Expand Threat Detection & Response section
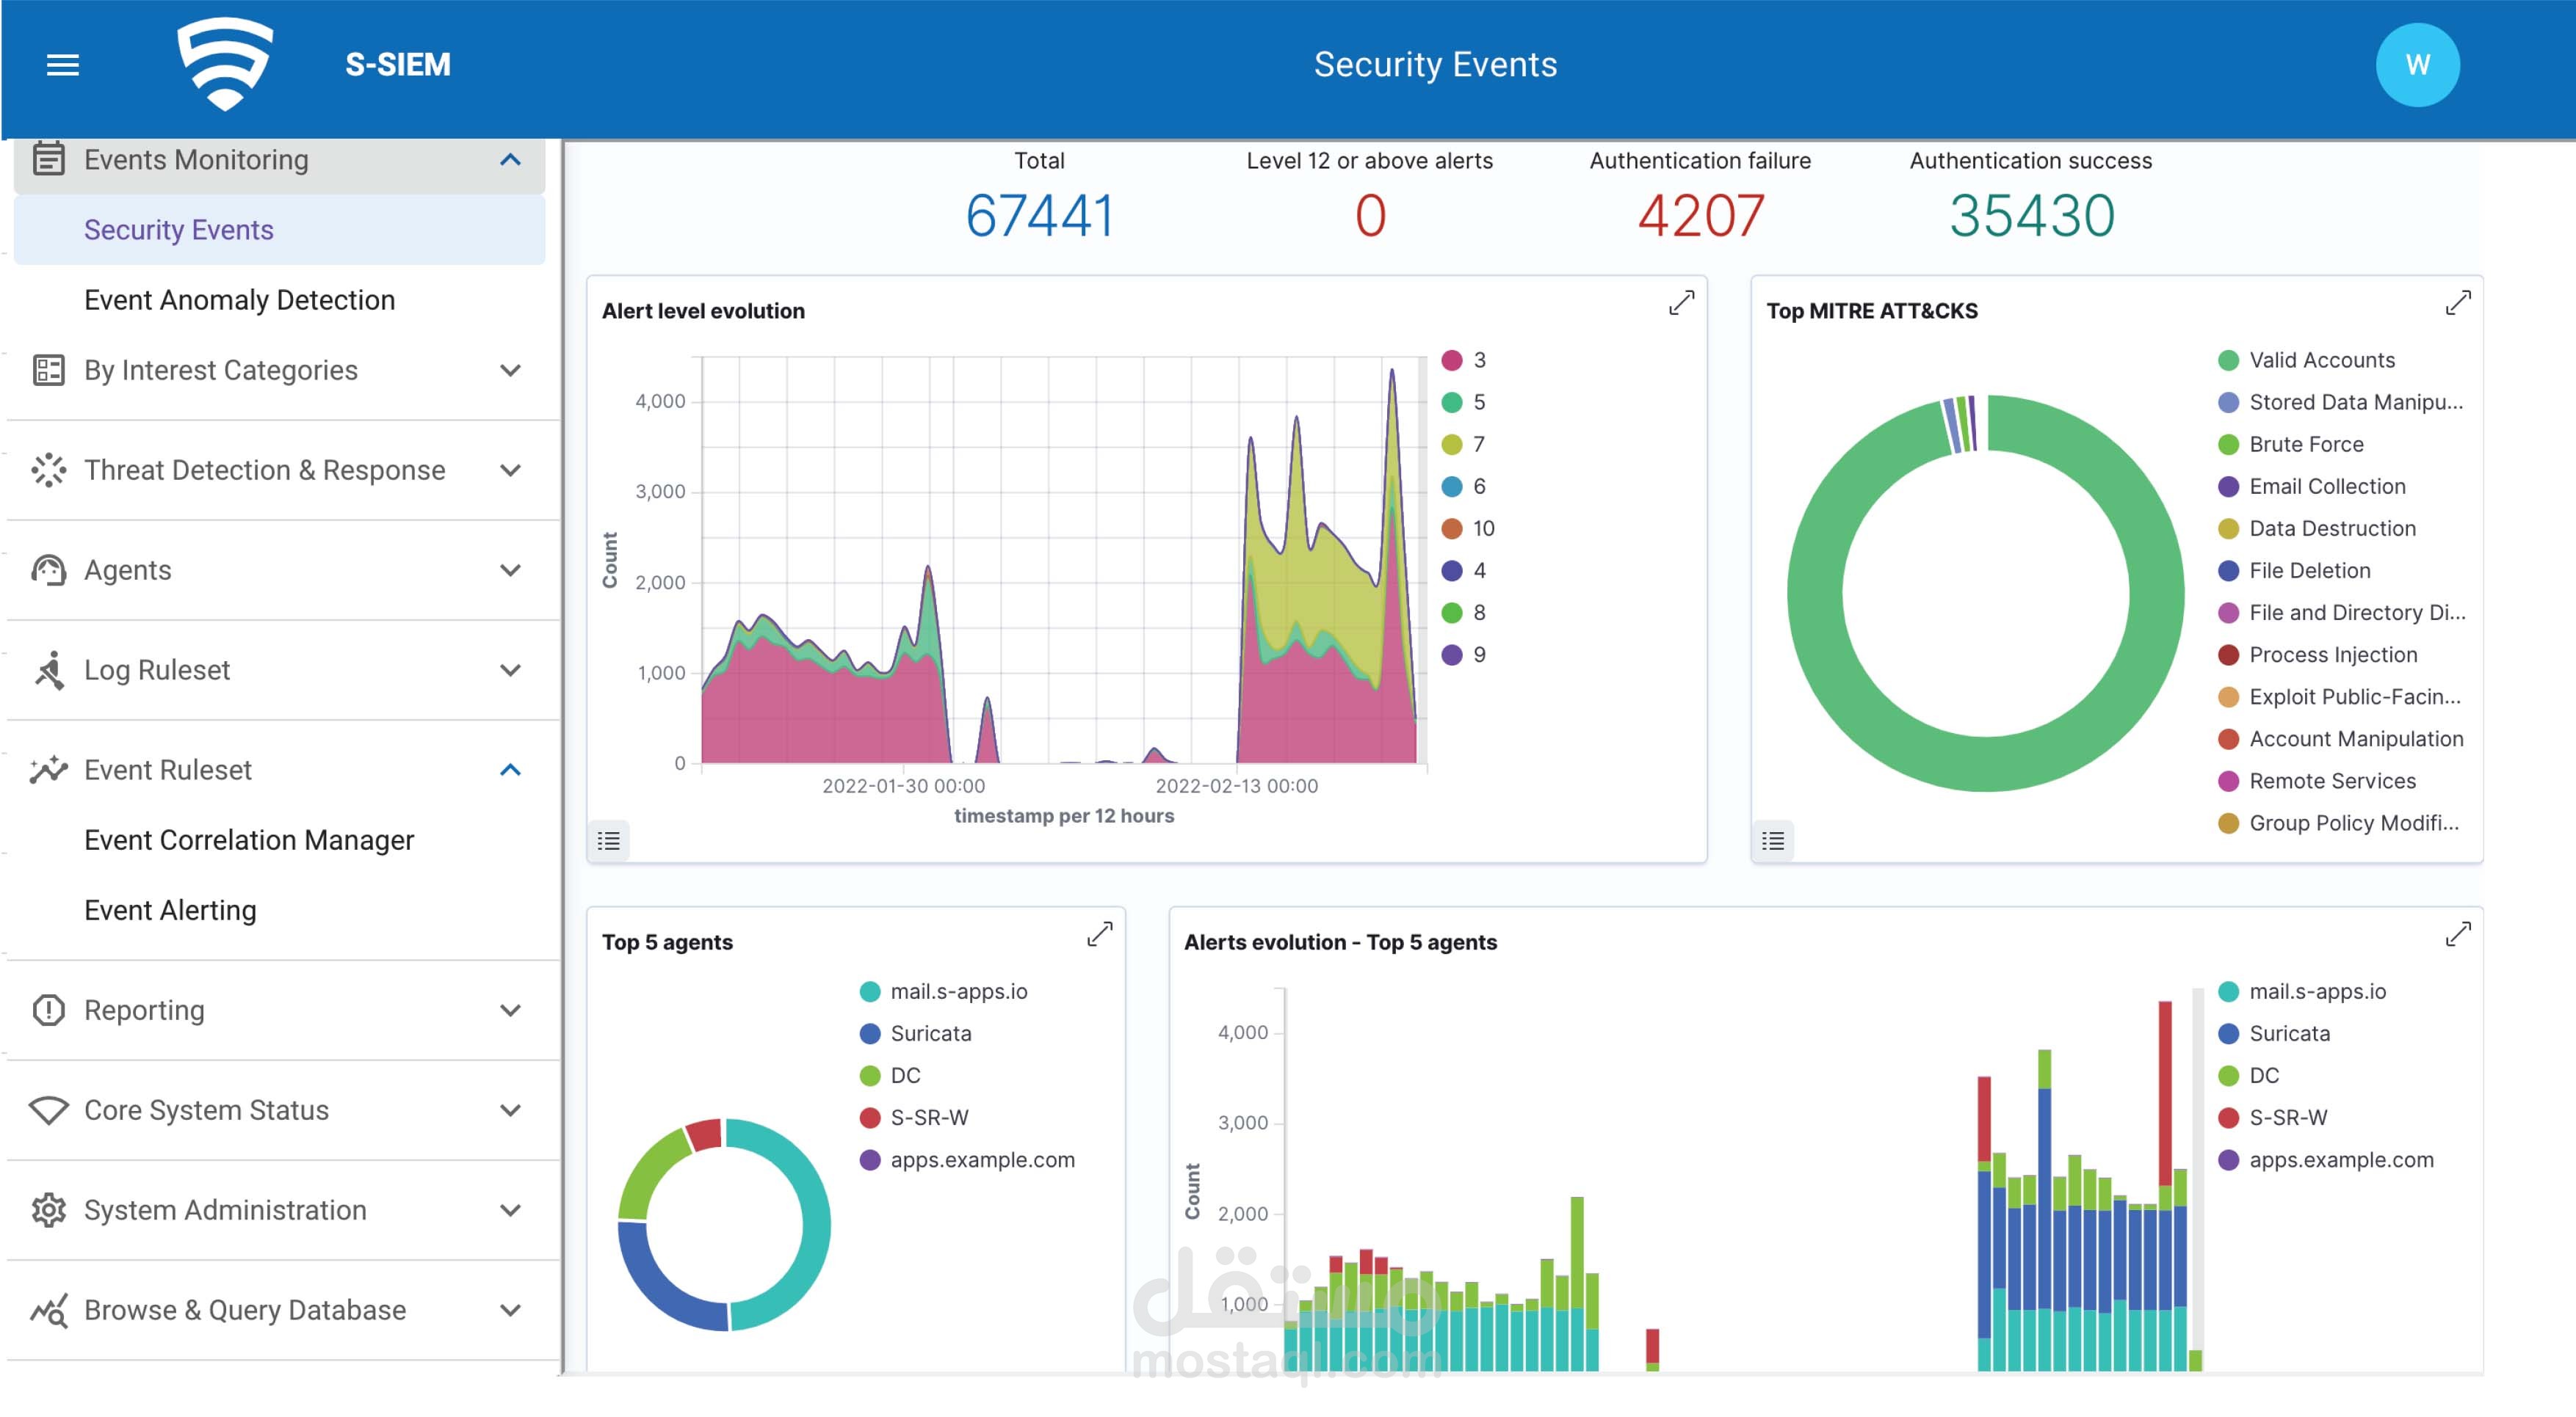 pos(510,470)
